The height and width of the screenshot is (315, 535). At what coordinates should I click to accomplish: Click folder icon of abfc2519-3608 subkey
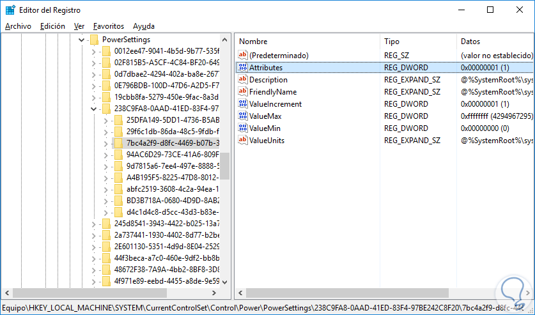[x=118, y=189]
